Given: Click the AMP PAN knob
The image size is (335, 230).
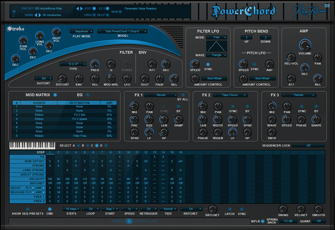Looking at the screenshot, I should tap(318, 57).
